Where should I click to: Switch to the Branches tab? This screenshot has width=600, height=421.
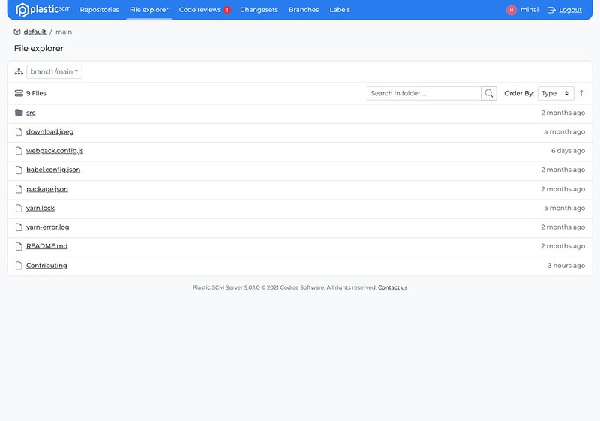[x=304, y=10]
